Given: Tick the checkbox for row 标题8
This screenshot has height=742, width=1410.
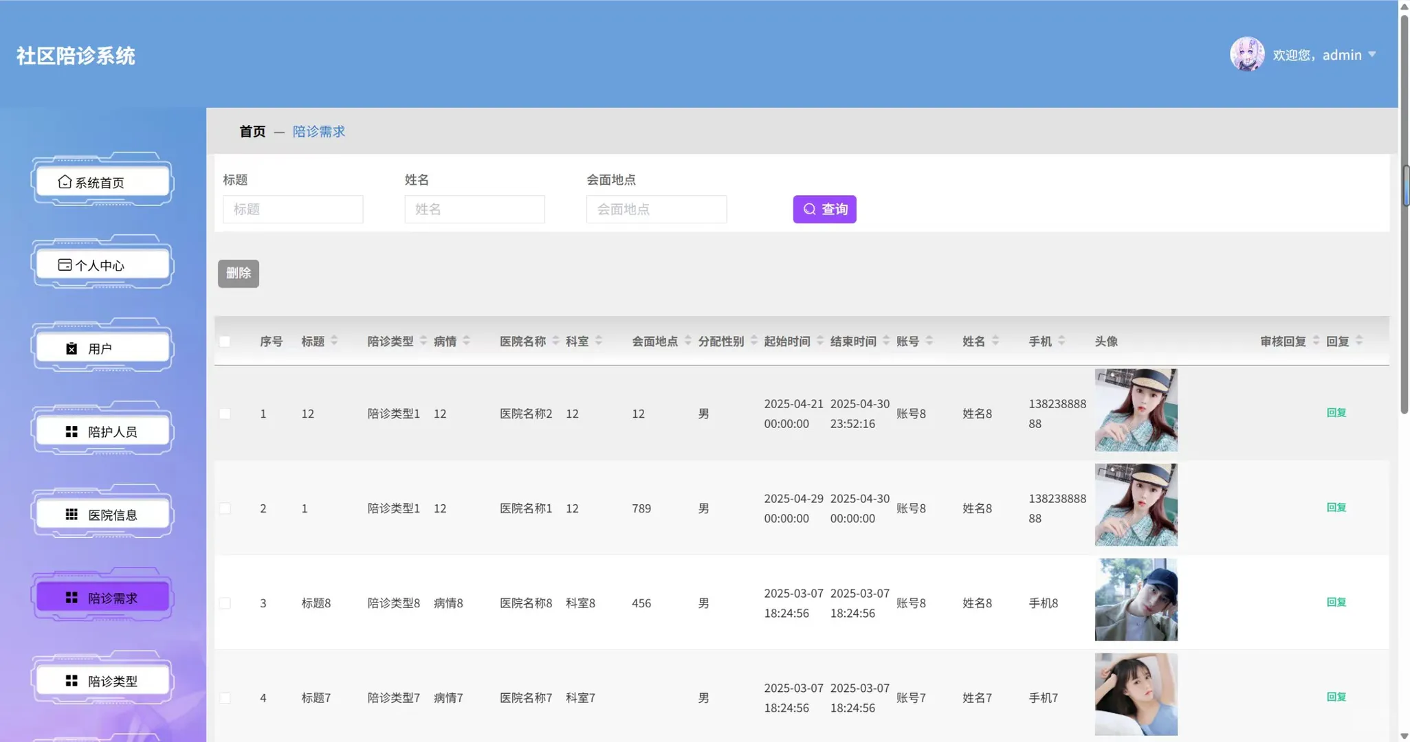Looking at the screenshot, I should 225,603.
